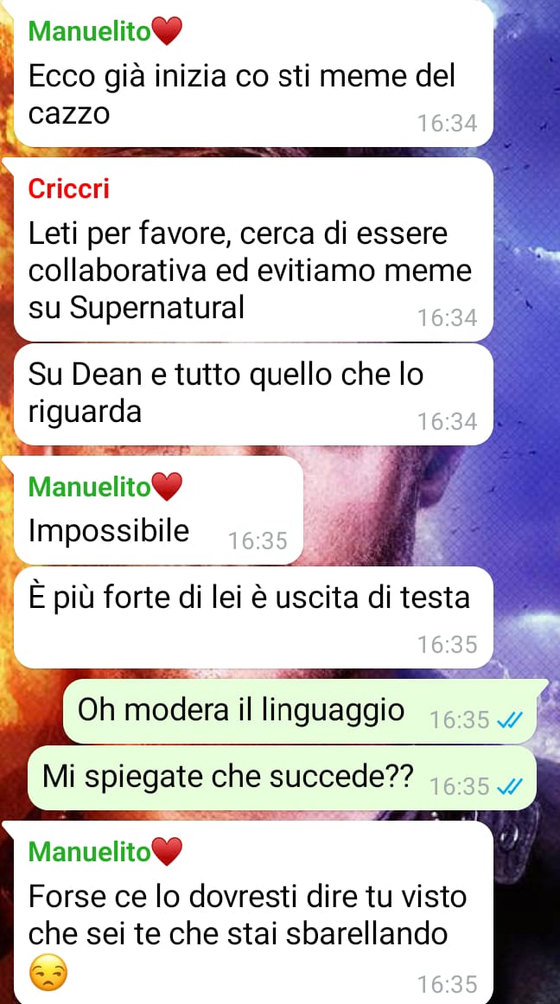Select the message starting Leti per favore
Screen dimensions: 560x1004
253,249
